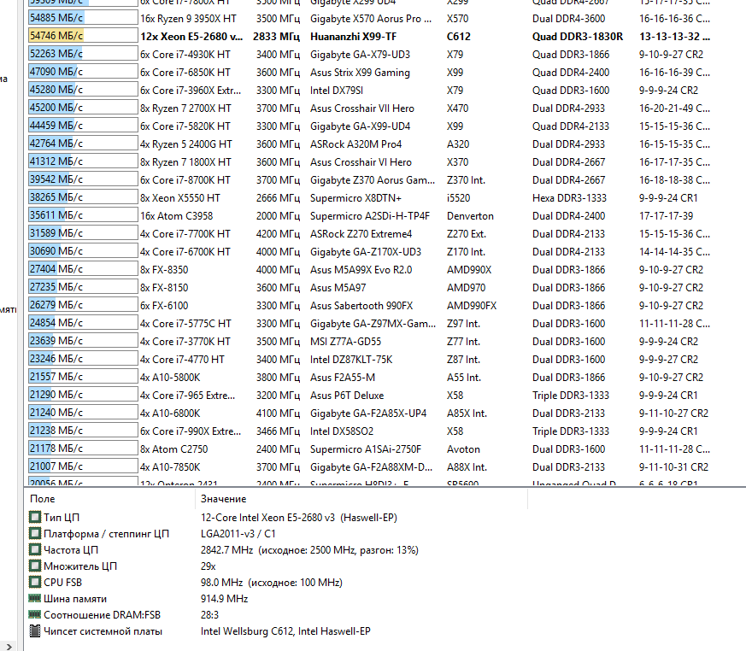
Task: Click the icon beside Платформа / степпинг ЦП
Action: click(35, 534)
